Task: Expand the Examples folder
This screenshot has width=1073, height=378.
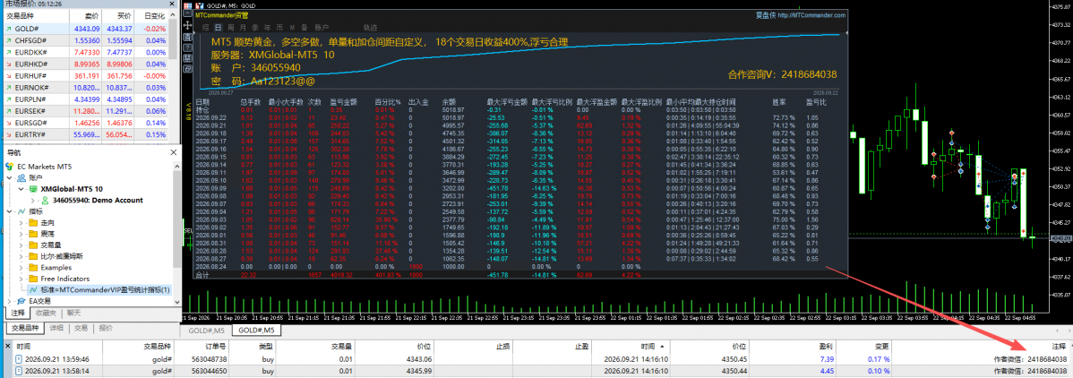Action: click(21, 267)
